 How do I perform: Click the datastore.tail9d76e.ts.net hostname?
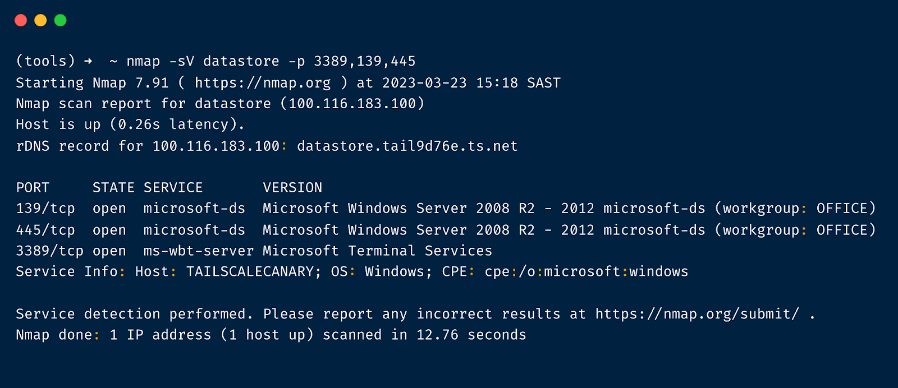(407, 146)
